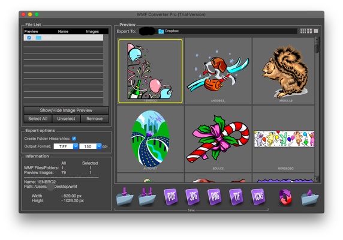Select the 8DULCE candy cane thumbnail
The height and width of the screenshot is (240, 343).
[218, 139]
